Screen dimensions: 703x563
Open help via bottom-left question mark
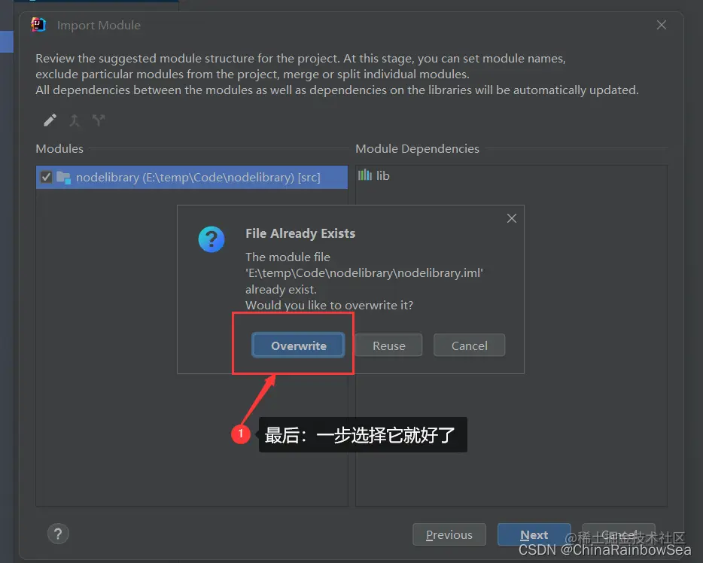58,534
